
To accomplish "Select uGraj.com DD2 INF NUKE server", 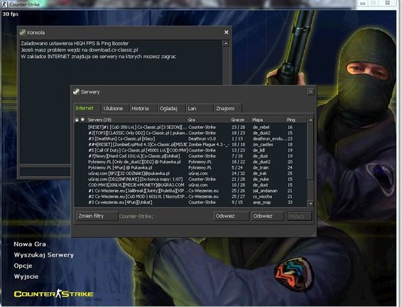I will click(190, 179).
